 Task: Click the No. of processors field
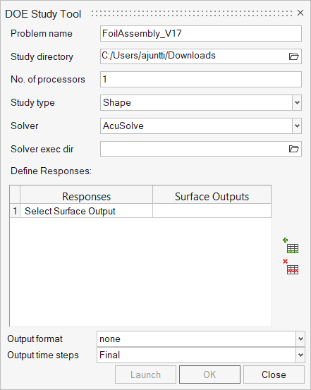(201, 80)
